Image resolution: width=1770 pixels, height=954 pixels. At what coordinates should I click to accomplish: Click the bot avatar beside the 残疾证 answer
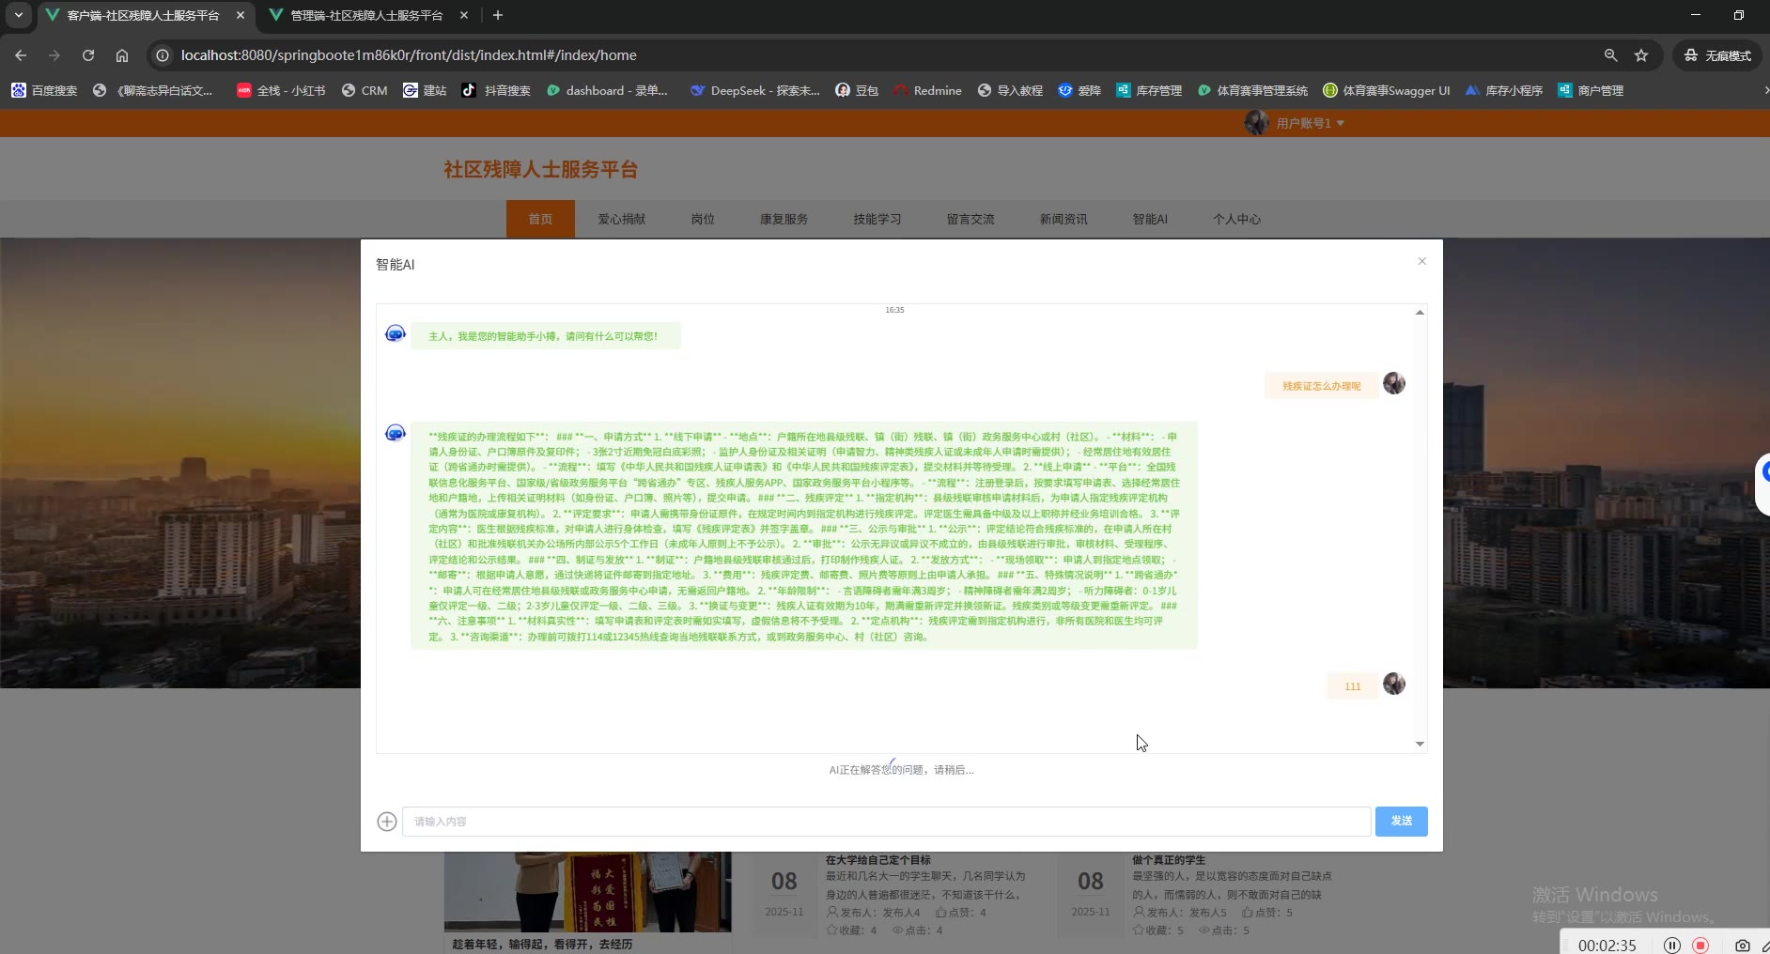click(396, 433)
